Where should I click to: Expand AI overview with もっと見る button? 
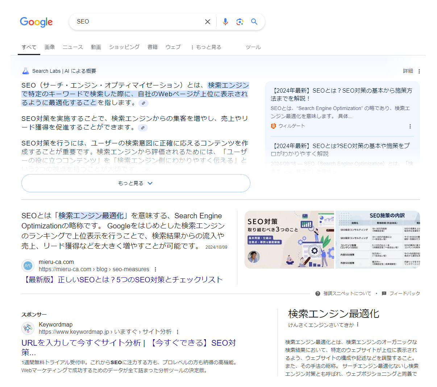(136, 183)
